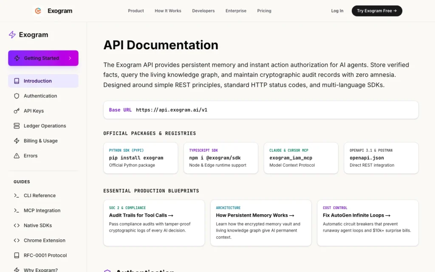Open the Chrome Extension guide

[43, 241]
